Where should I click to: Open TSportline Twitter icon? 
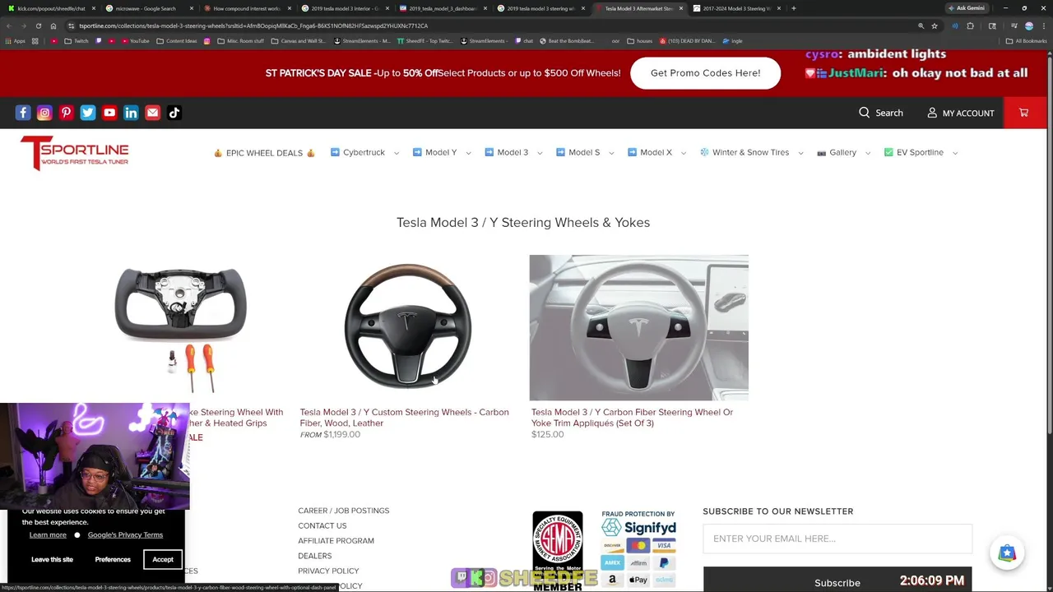[88, 113]
